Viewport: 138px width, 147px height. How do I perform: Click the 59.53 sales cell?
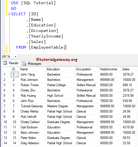(x=129, y=138)
